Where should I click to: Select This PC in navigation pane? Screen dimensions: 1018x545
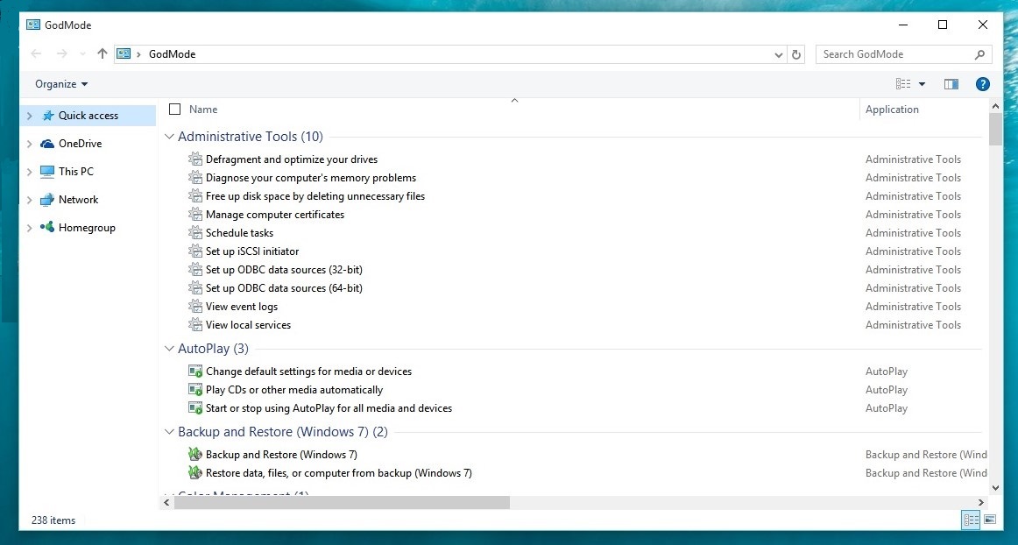[76, 172]
